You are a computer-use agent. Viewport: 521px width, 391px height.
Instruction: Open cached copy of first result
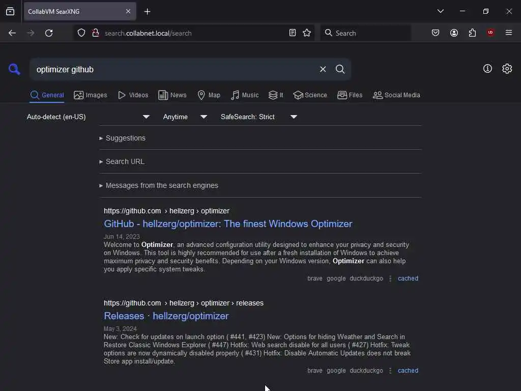pos(408,278)
